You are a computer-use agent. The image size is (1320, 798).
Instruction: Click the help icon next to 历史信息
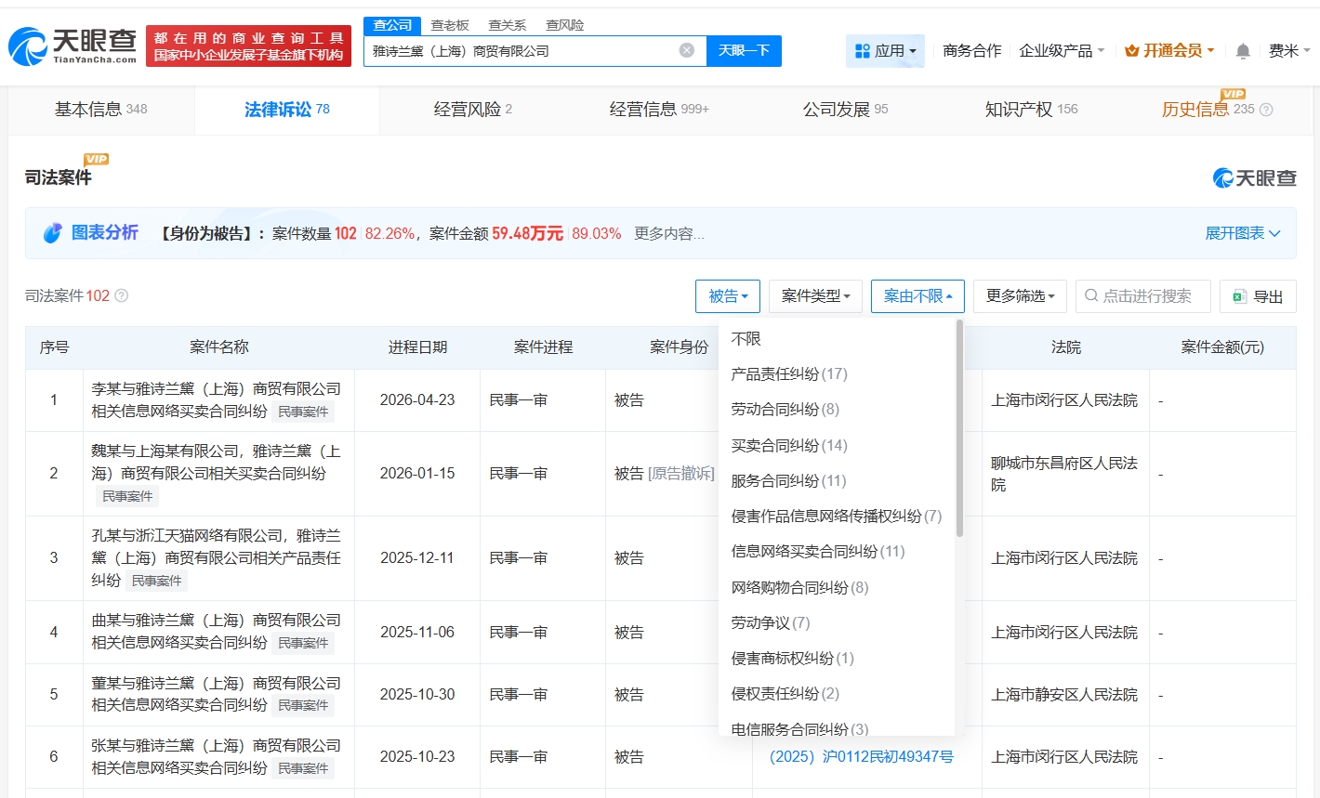(x=1266, y=110)
